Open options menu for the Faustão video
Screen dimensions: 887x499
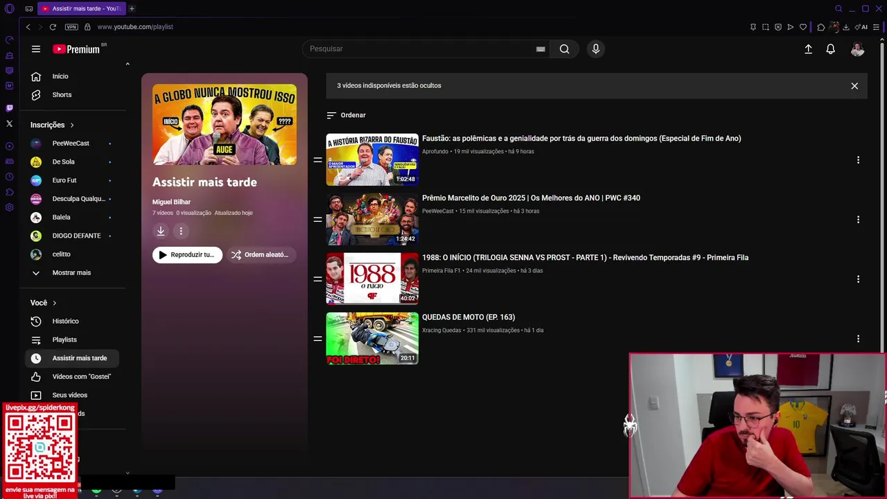858,160
